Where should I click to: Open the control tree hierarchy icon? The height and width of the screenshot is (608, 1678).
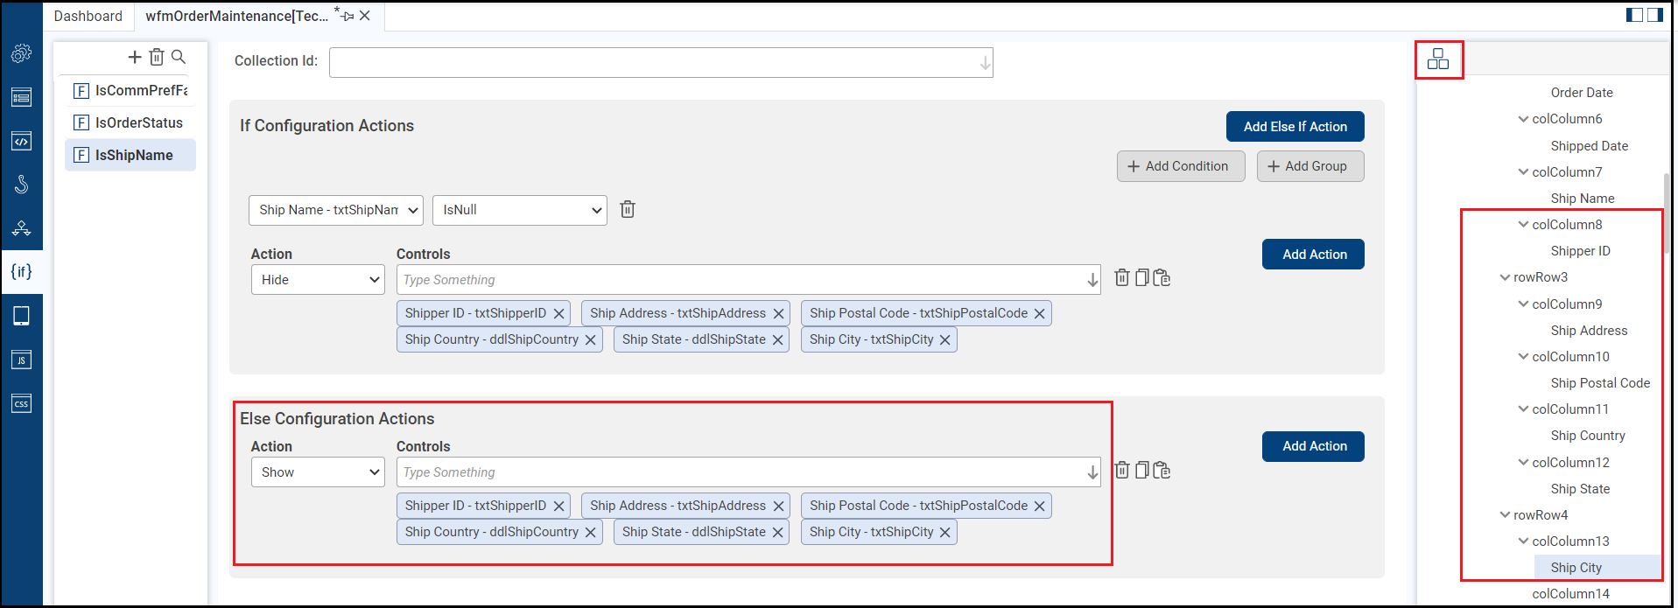point(1437,59)
